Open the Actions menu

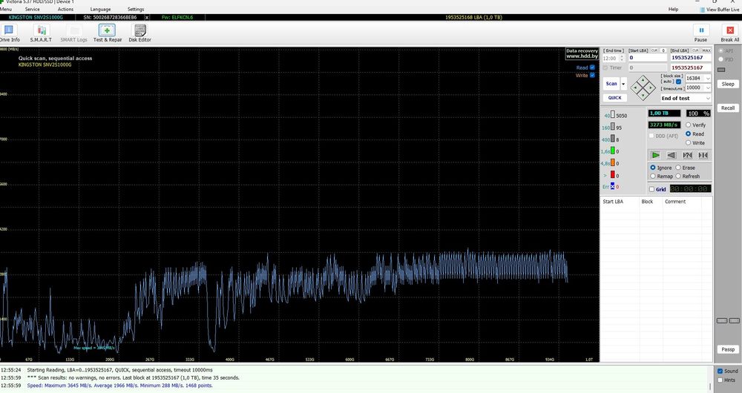(65, 9)
